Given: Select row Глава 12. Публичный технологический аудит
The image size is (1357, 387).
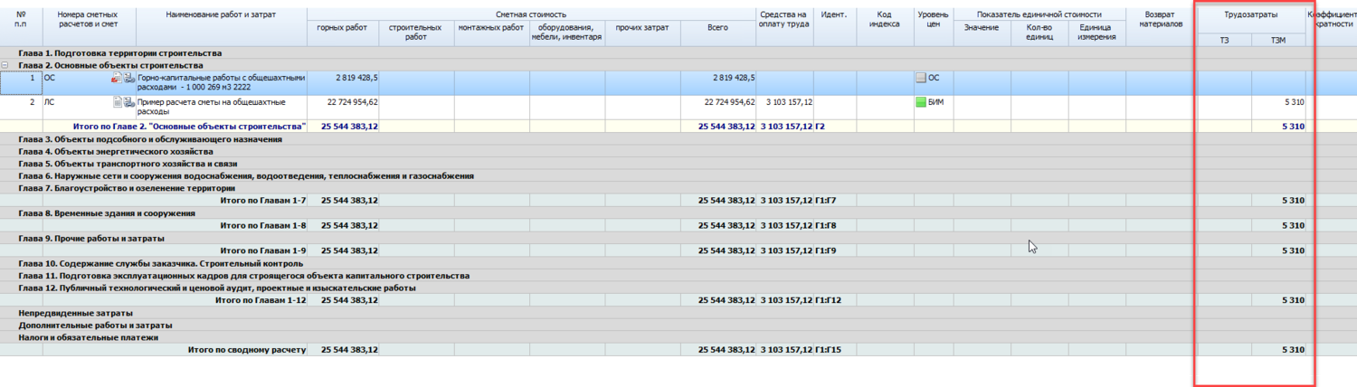Looking at the screenshot, I should pyautogui.click(x=678, y=288).
